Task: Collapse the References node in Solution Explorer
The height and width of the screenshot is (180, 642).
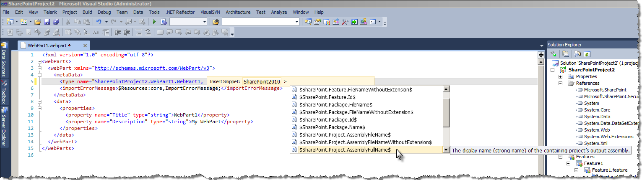Action: (560, 83)
